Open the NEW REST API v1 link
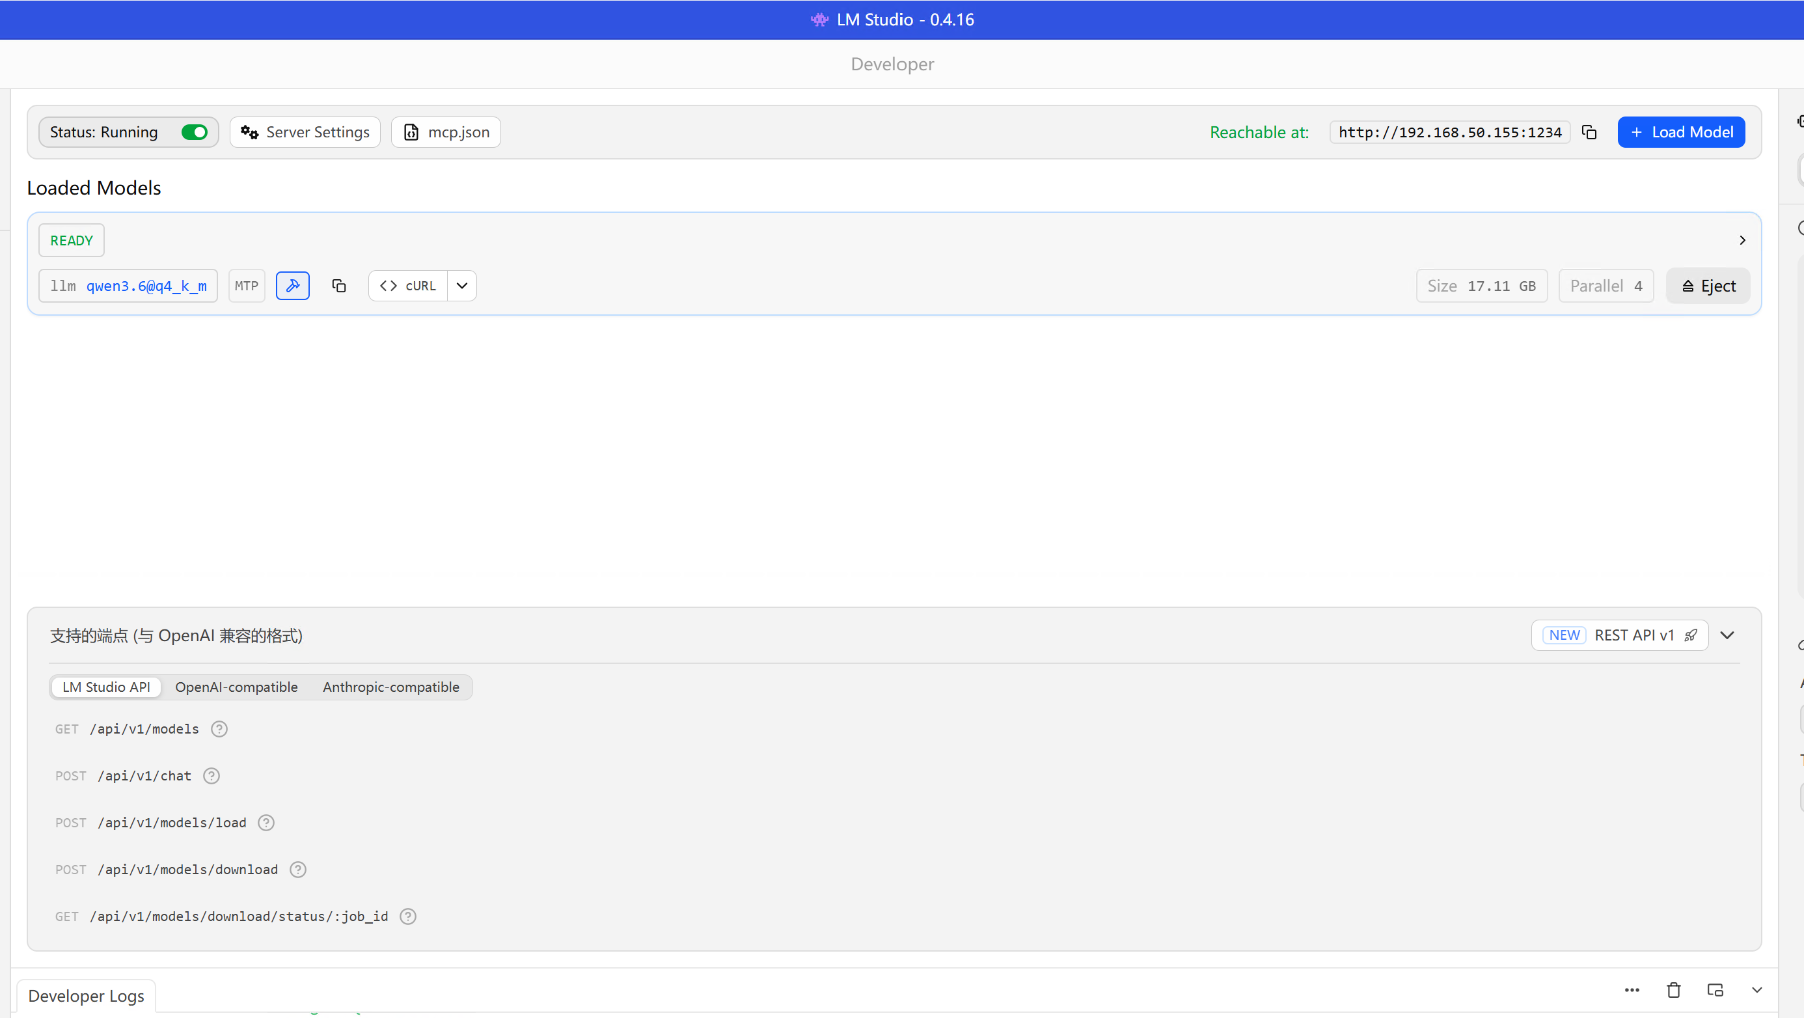This screenshot has height=1018, width=1804. click(1619, 635)
